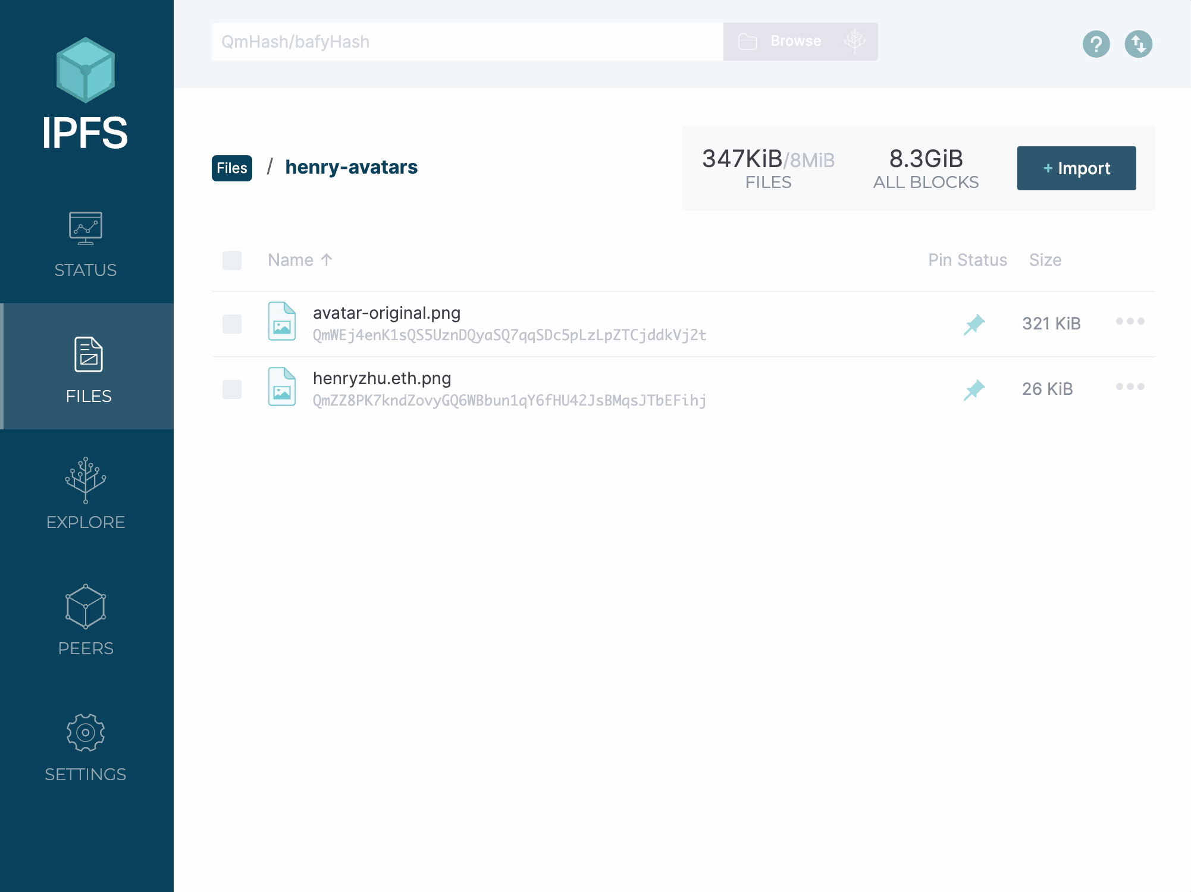Open the Files page icon
The height and width of the screenshot is (892, 1191).
pos(89,354)
